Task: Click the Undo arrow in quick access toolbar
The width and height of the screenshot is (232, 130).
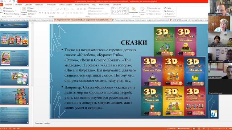Action: pyautogui.click(x=5, y=1)
